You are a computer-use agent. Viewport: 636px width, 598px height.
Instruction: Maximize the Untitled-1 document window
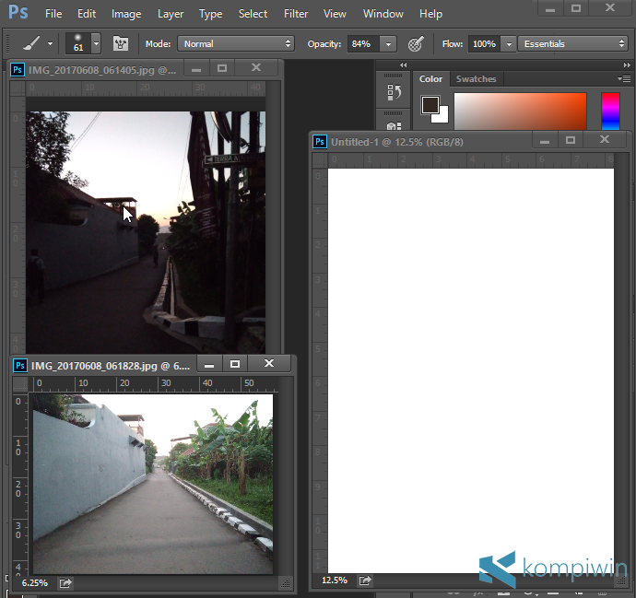click(571, 140)
